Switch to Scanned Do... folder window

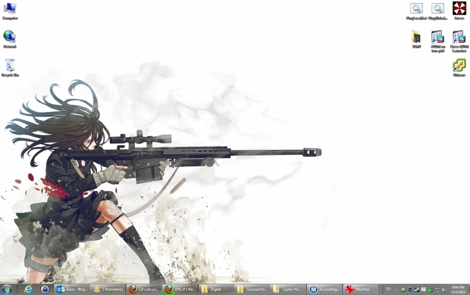click(252, 289)
